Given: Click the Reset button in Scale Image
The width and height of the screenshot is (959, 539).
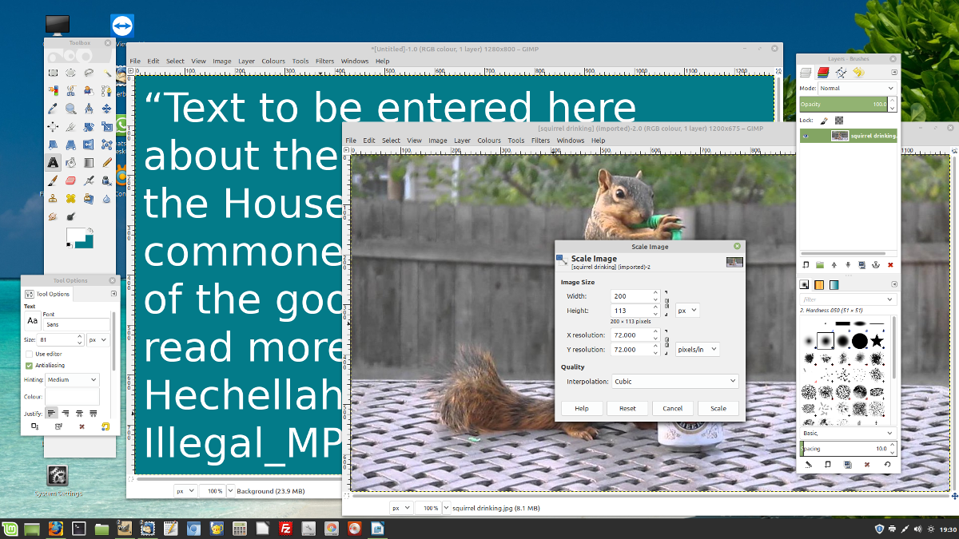Looking at the screenshot, I should coord(627,408).
